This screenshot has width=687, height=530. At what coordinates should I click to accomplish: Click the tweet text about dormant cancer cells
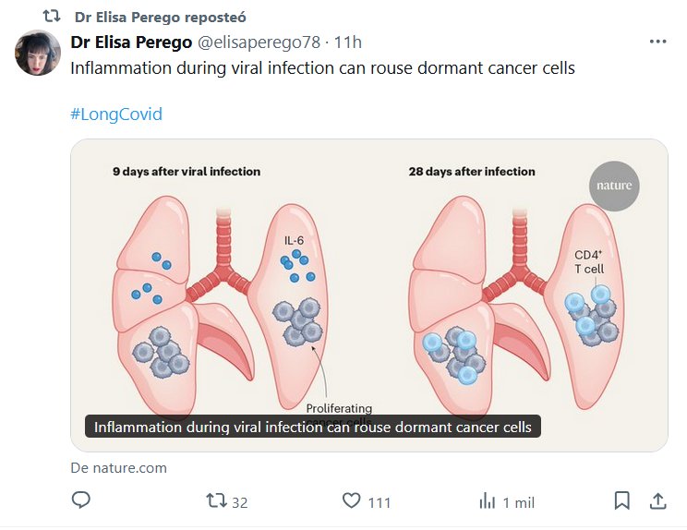click(322, 69)
